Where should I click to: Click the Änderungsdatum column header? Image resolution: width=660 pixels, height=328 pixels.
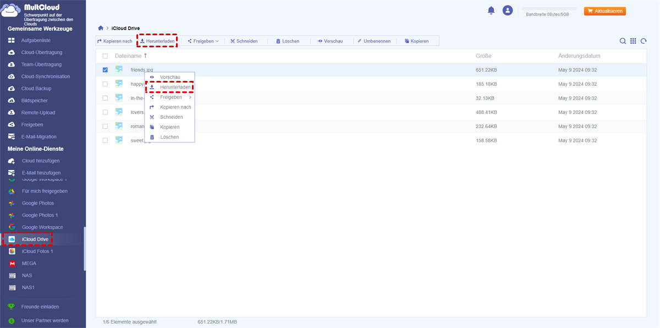pos(579,56)
